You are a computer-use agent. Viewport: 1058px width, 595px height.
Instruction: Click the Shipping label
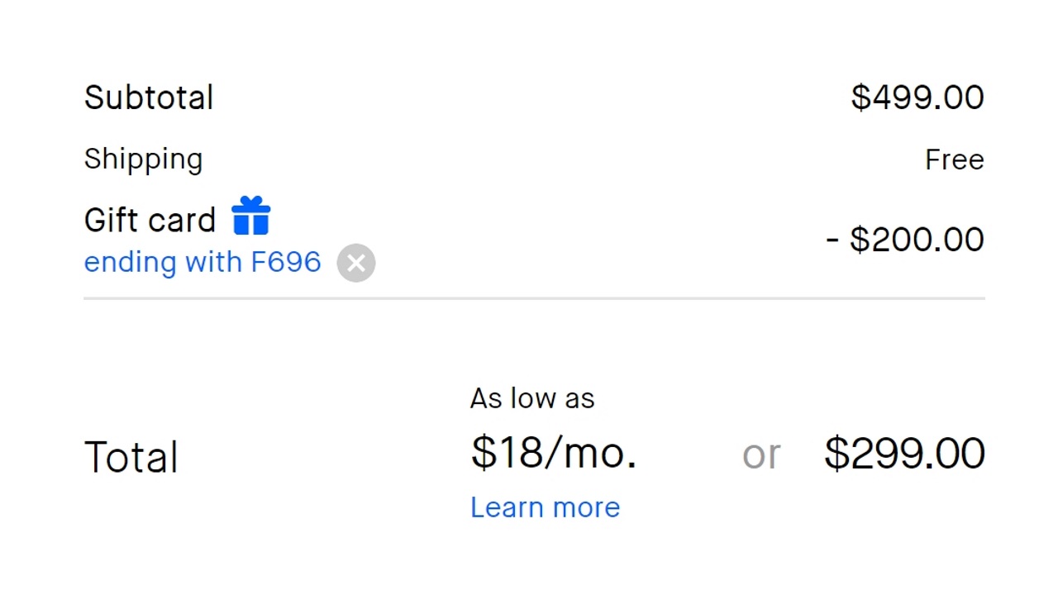(143, 159)
